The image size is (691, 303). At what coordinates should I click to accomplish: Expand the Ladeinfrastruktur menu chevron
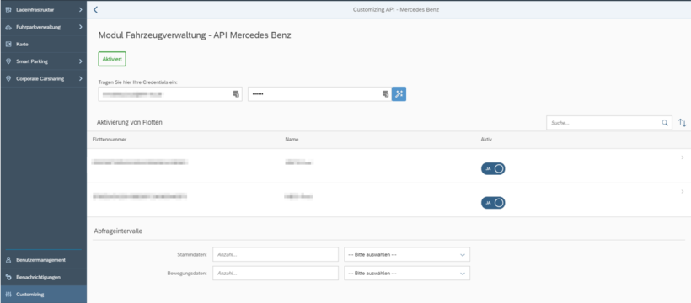[x=81, y=9]
